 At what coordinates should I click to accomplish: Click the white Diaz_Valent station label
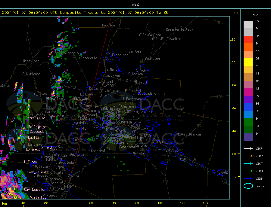pos(36,172)
